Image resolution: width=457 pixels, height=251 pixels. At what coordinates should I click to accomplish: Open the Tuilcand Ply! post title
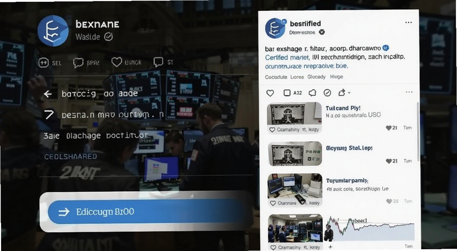(x=343, y=108)
